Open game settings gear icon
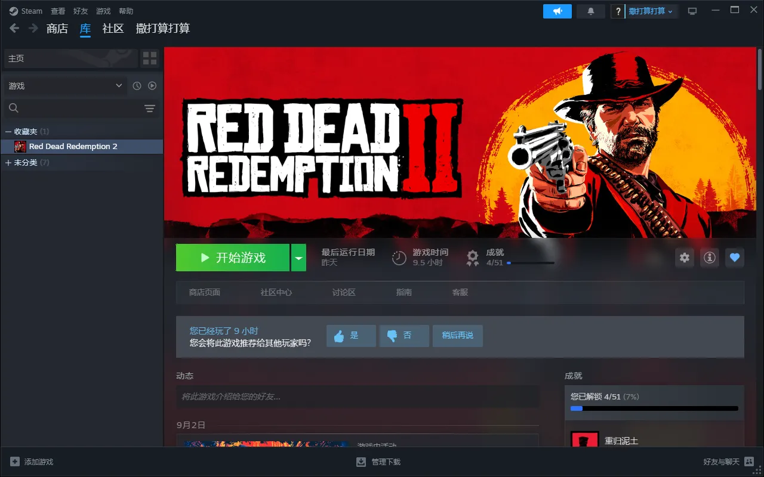This screenshot has width=764, height=477. pyautogui.click(x=685, y=258)
